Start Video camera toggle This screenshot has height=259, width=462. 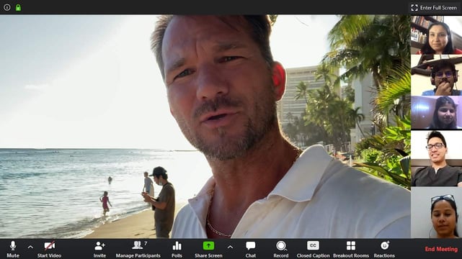click(49, 250)
